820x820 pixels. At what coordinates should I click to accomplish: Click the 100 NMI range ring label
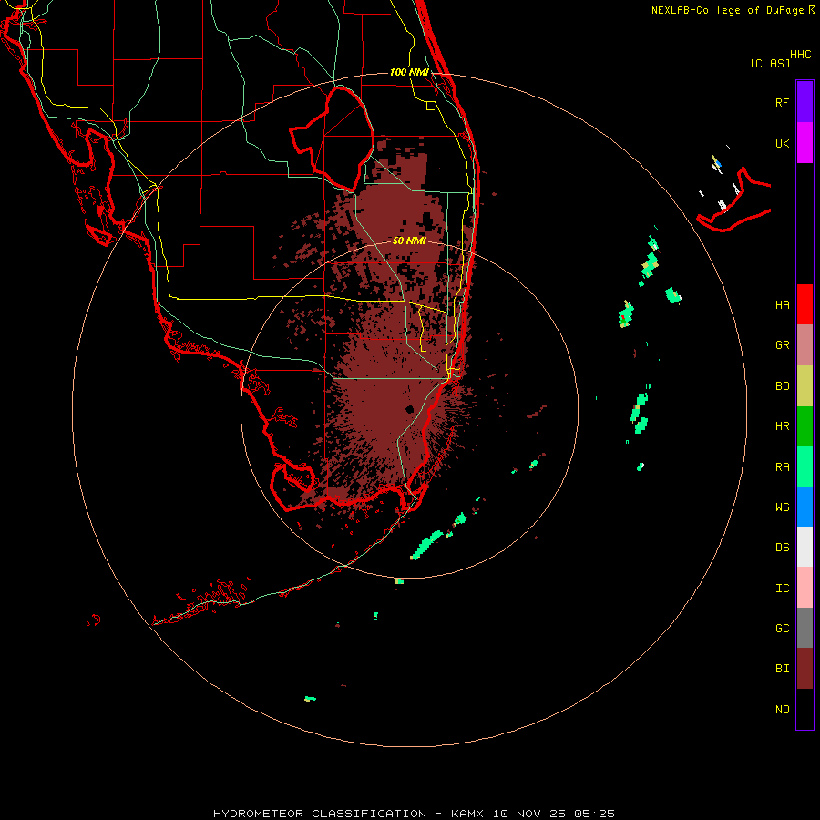click(409, 72)
